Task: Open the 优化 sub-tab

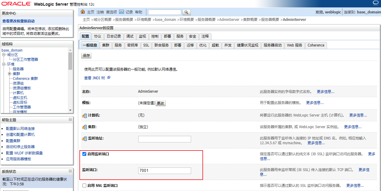Action: pos(203,45)
